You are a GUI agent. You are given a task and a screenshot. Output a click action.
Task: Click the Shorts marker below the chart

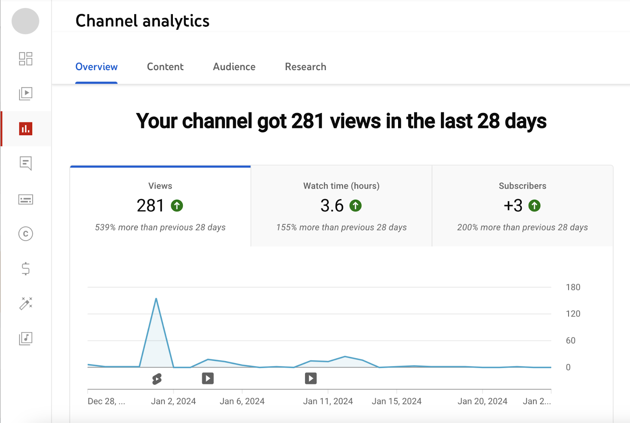157,378
